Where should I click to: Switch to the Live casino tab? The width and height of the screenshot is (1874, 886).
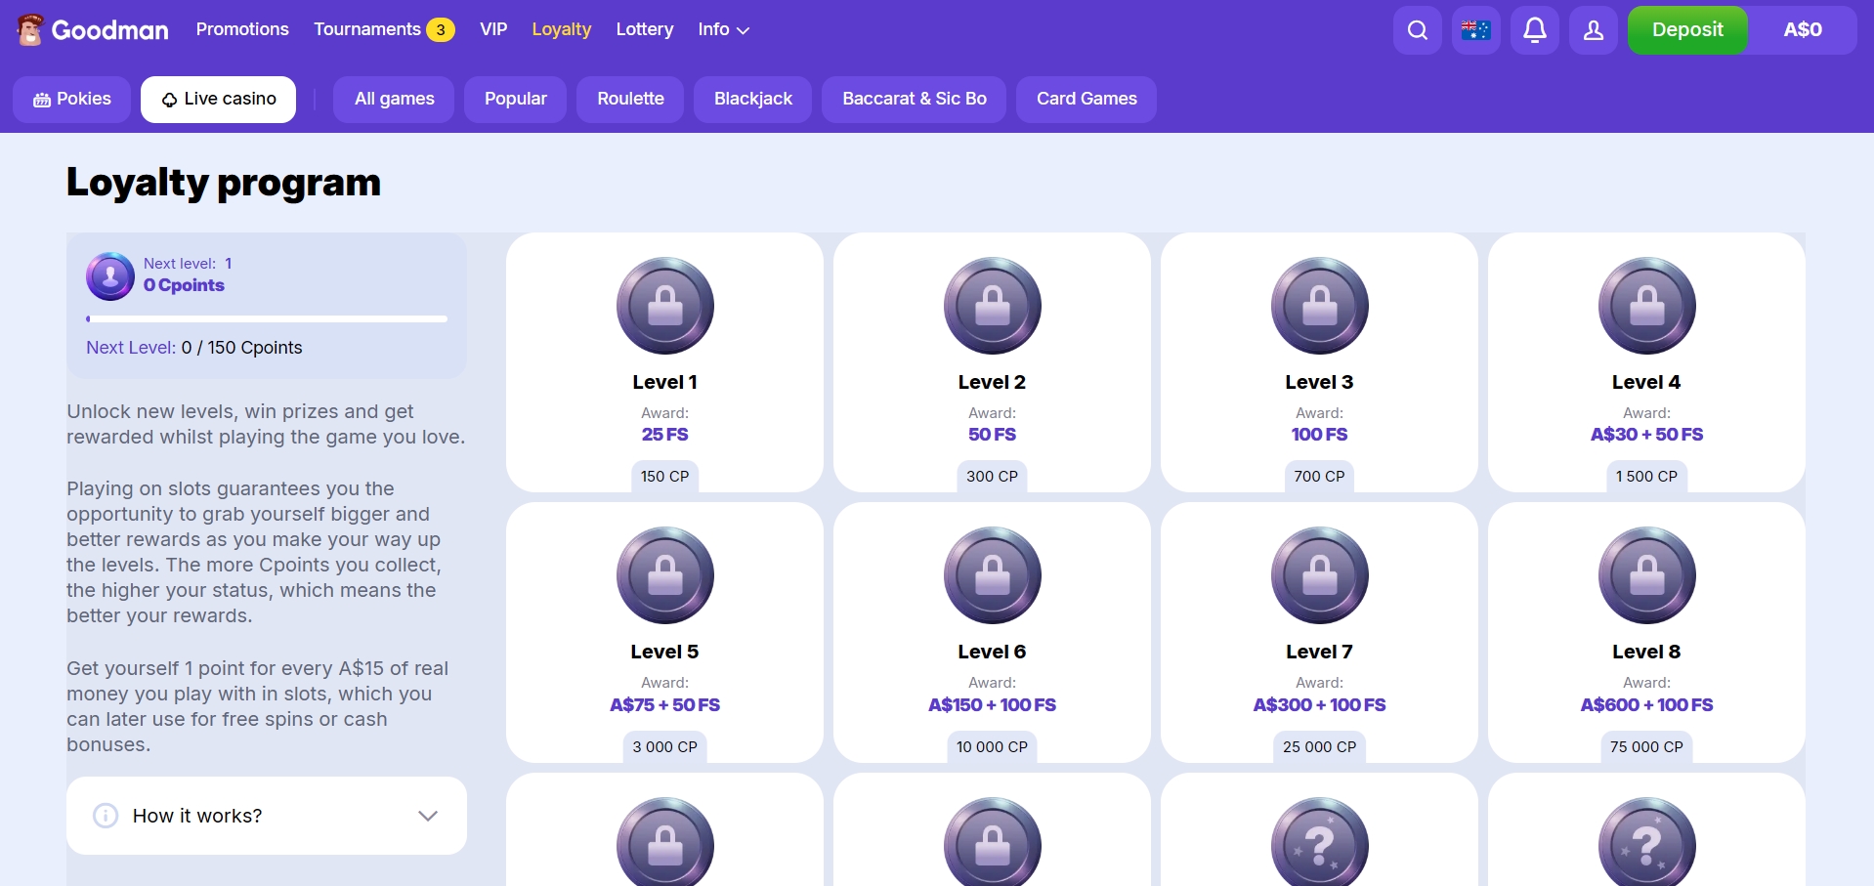click(218, 99)
